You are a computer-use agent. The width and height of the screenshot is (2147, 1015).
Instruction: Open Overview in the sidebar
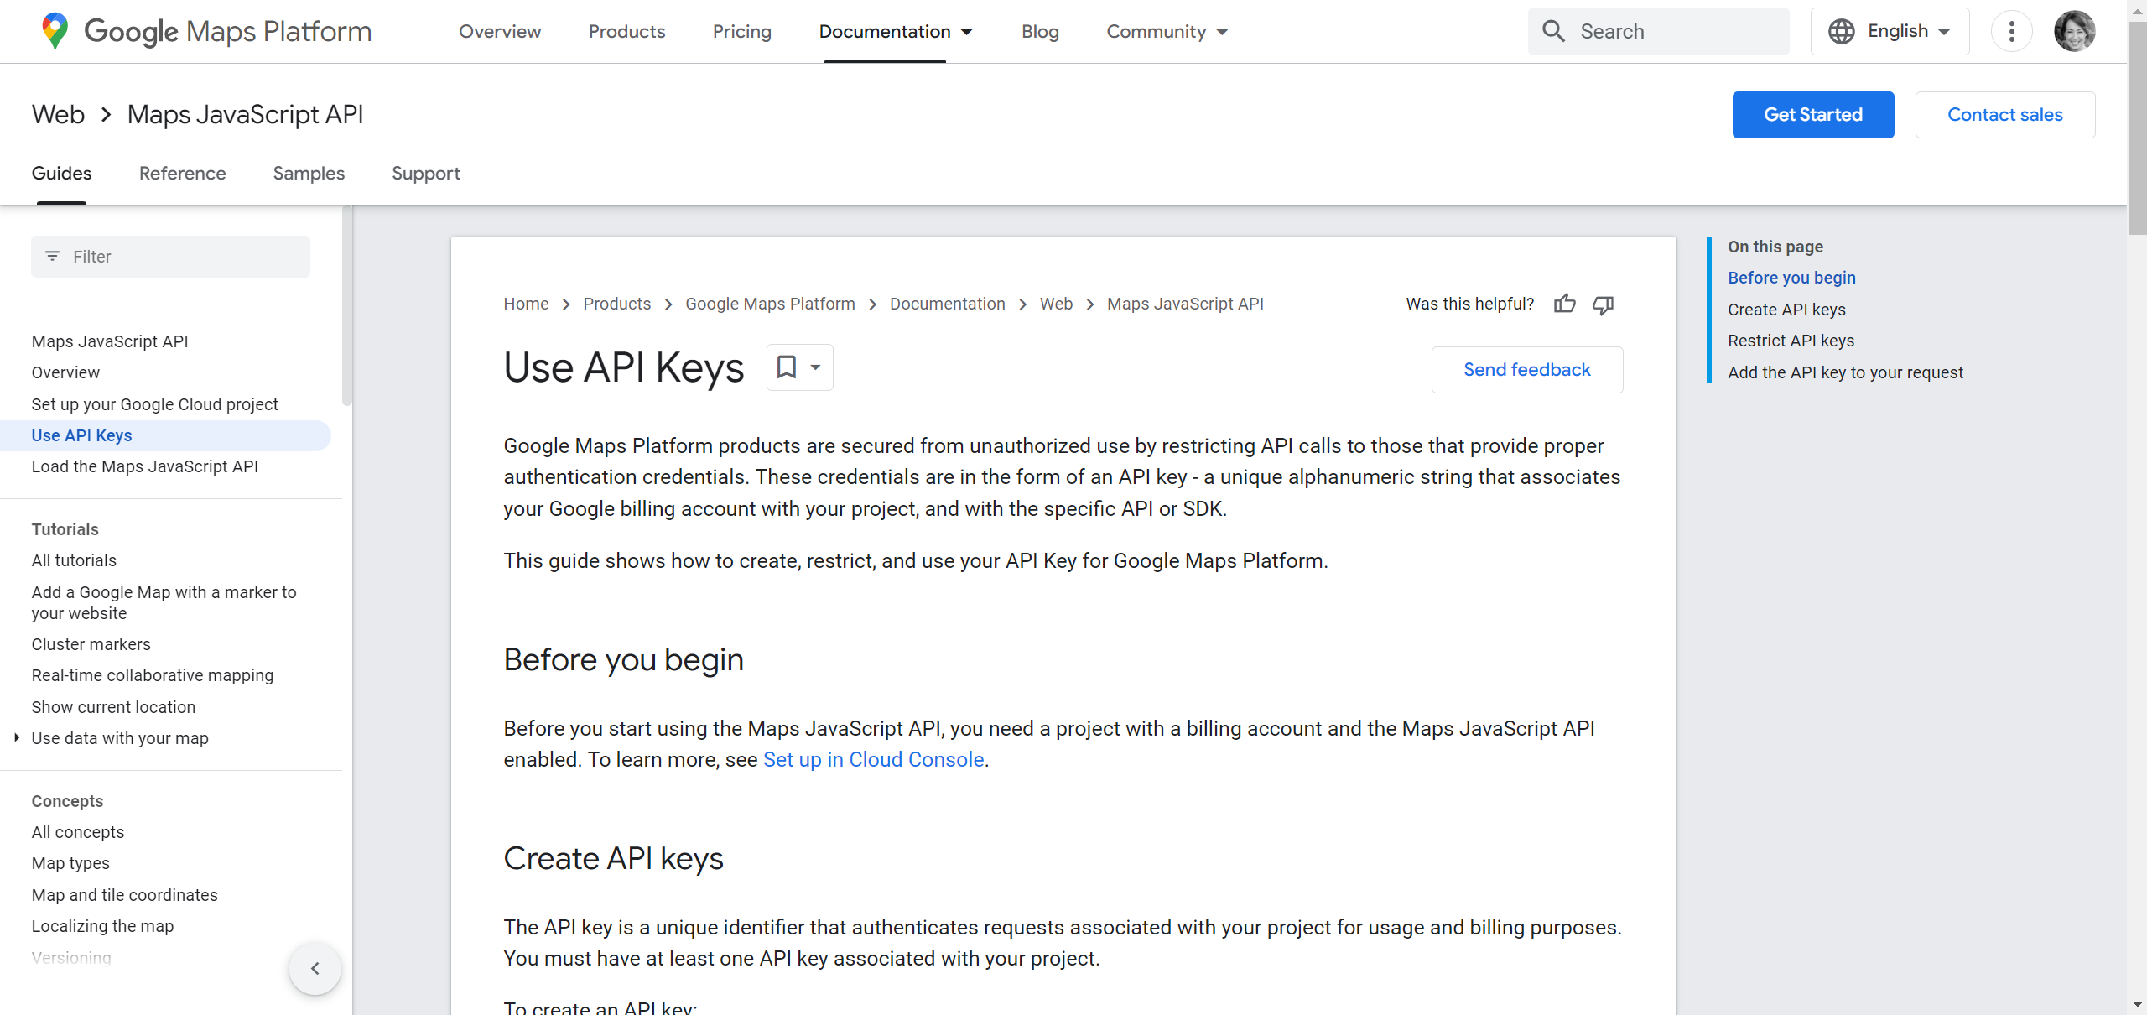[x=65, y=372]
